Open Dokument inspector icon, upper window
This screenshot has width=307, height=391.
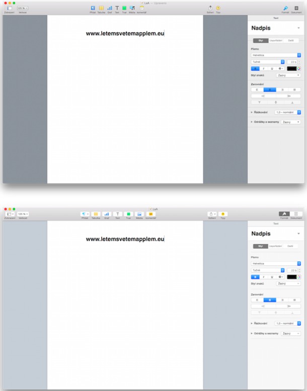[296, 8]
